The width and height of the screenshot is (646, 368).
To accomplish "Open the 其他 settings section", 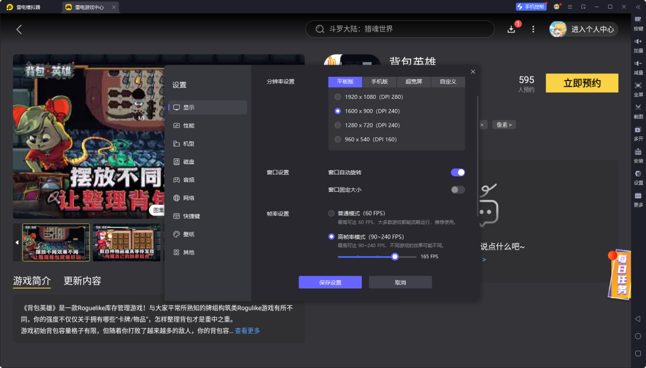I will click(x=208, y=252).
